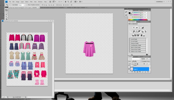Open the Layer menu
This screenshot has height=100, width=174.
click(x=22, y=2)
